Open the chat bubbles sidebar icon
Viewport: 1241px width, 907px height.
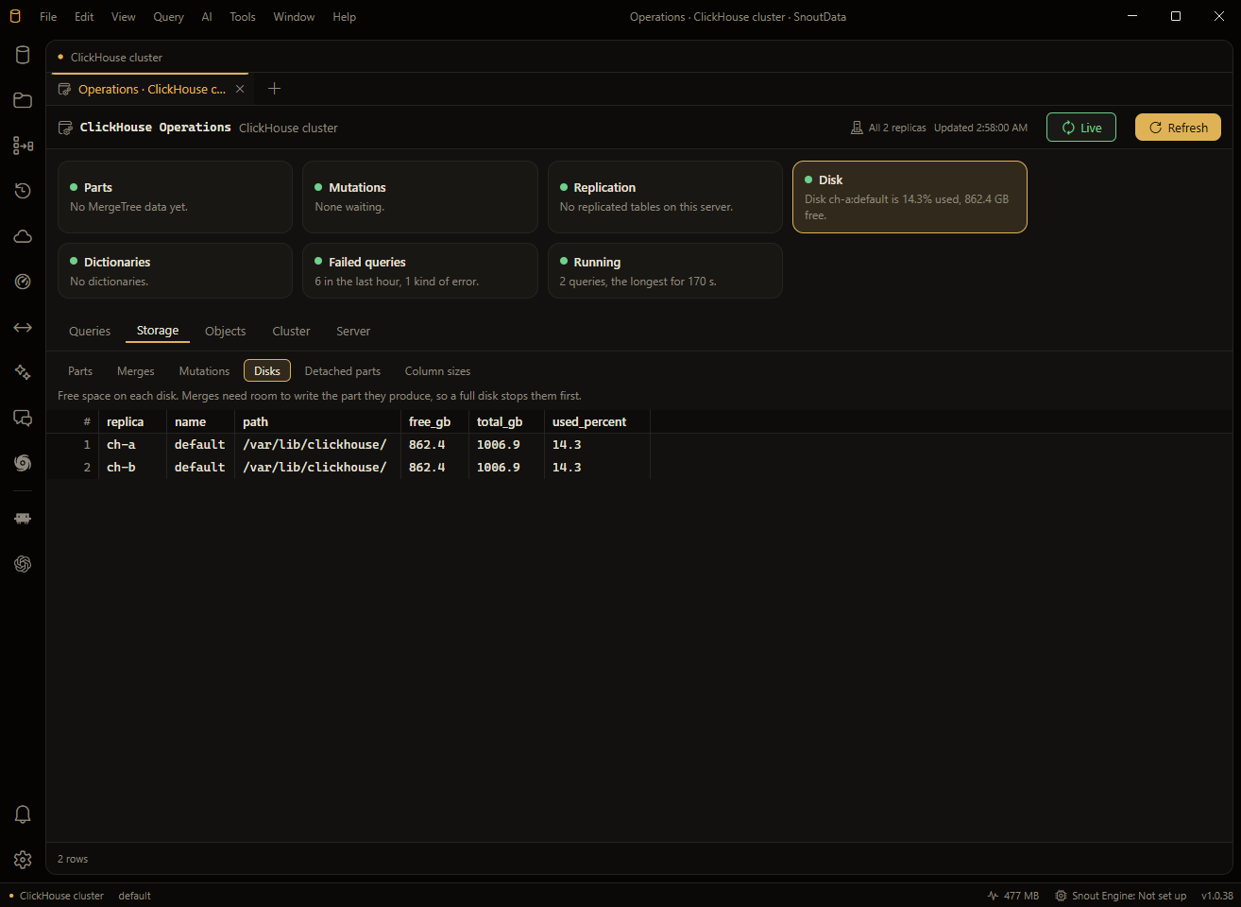click(23, 418)
